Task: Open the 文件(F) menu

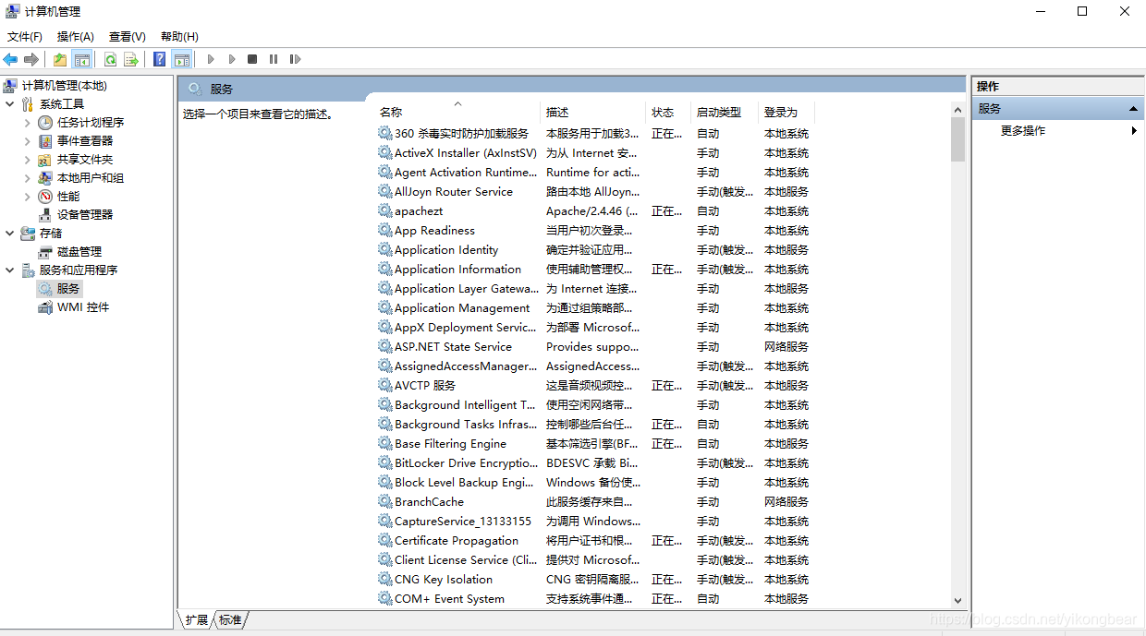Action: pyautogui.click(x=25, y=37)
